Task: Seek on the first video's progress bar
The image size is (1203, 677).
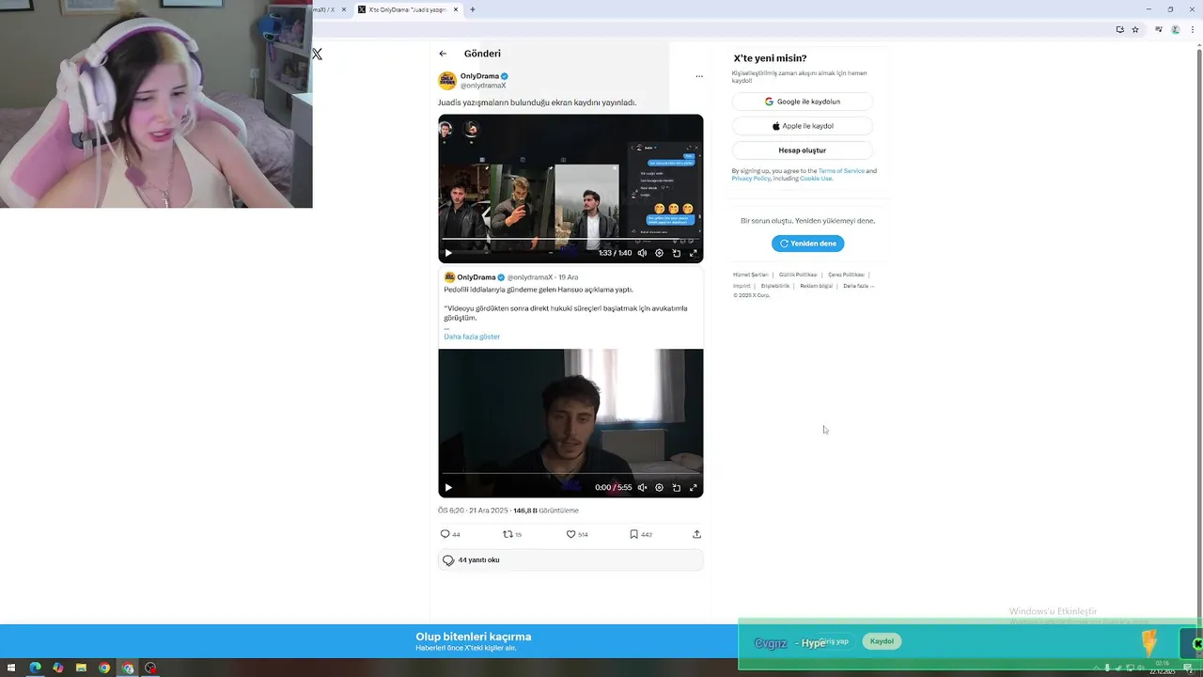Action: tap(570, 240)
